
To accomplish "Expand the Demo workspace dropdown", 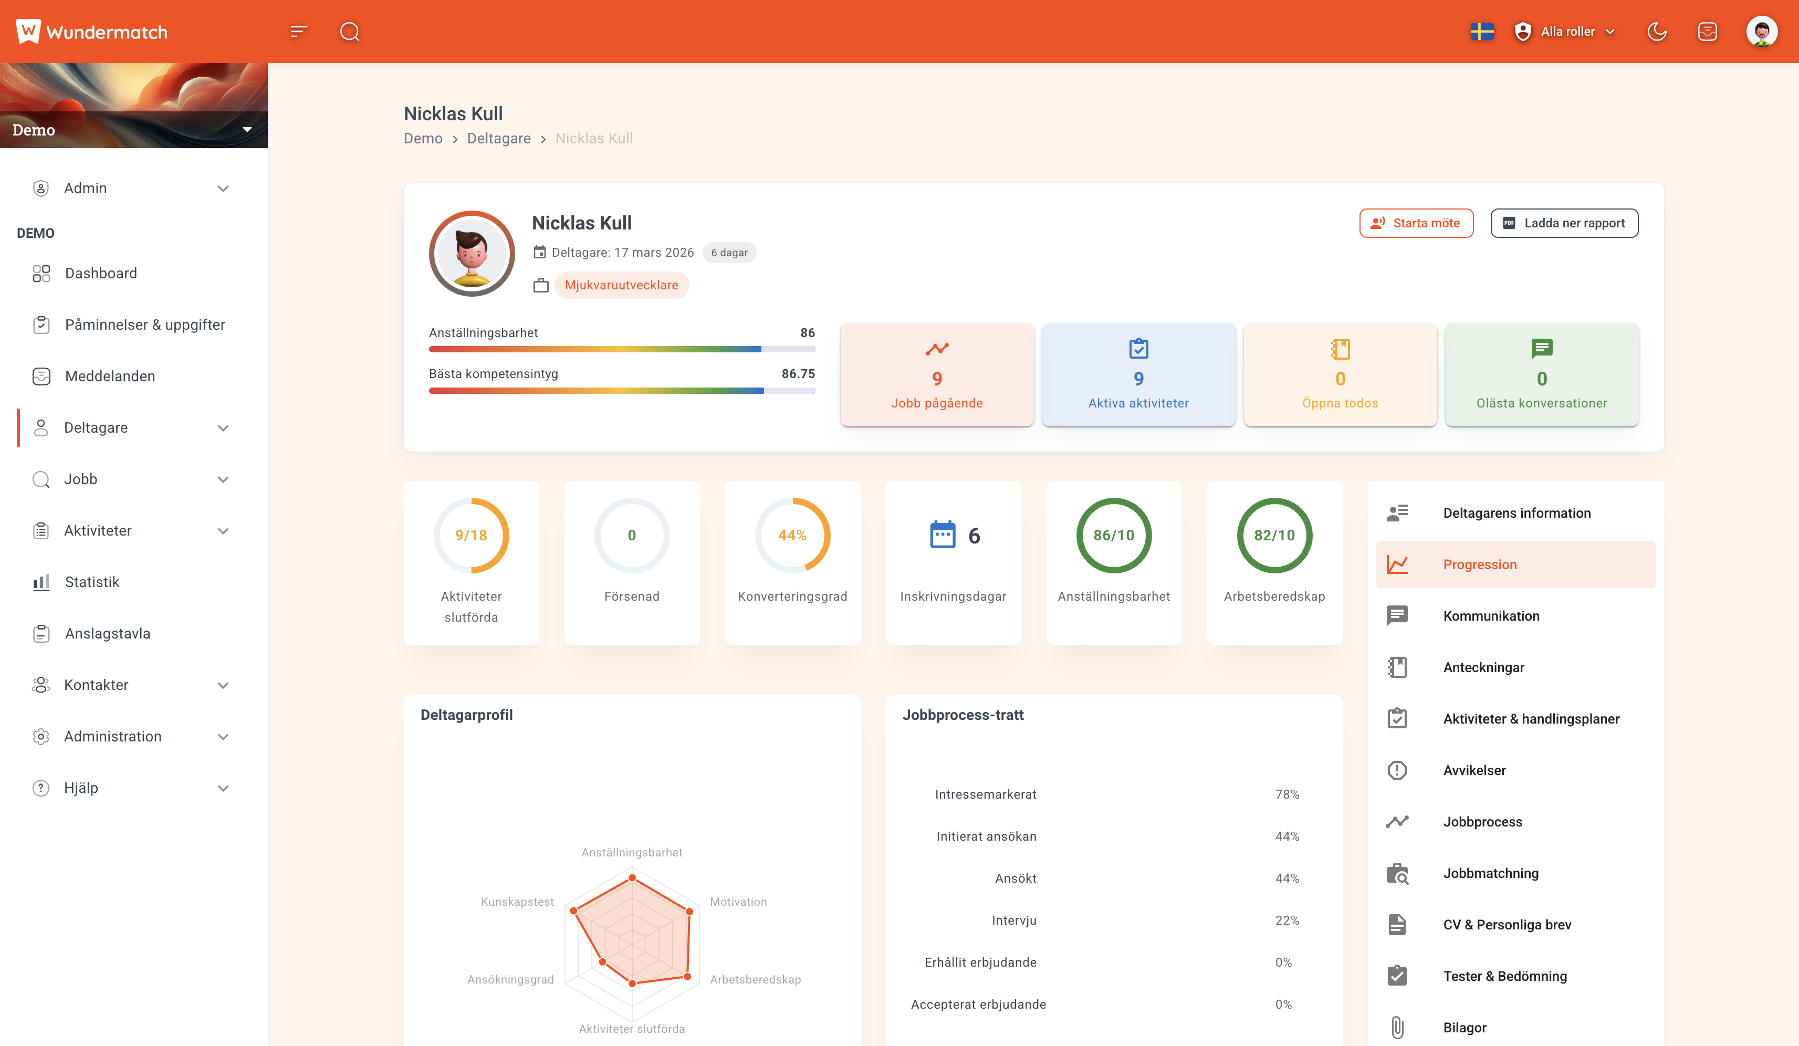I will point(247,129).
